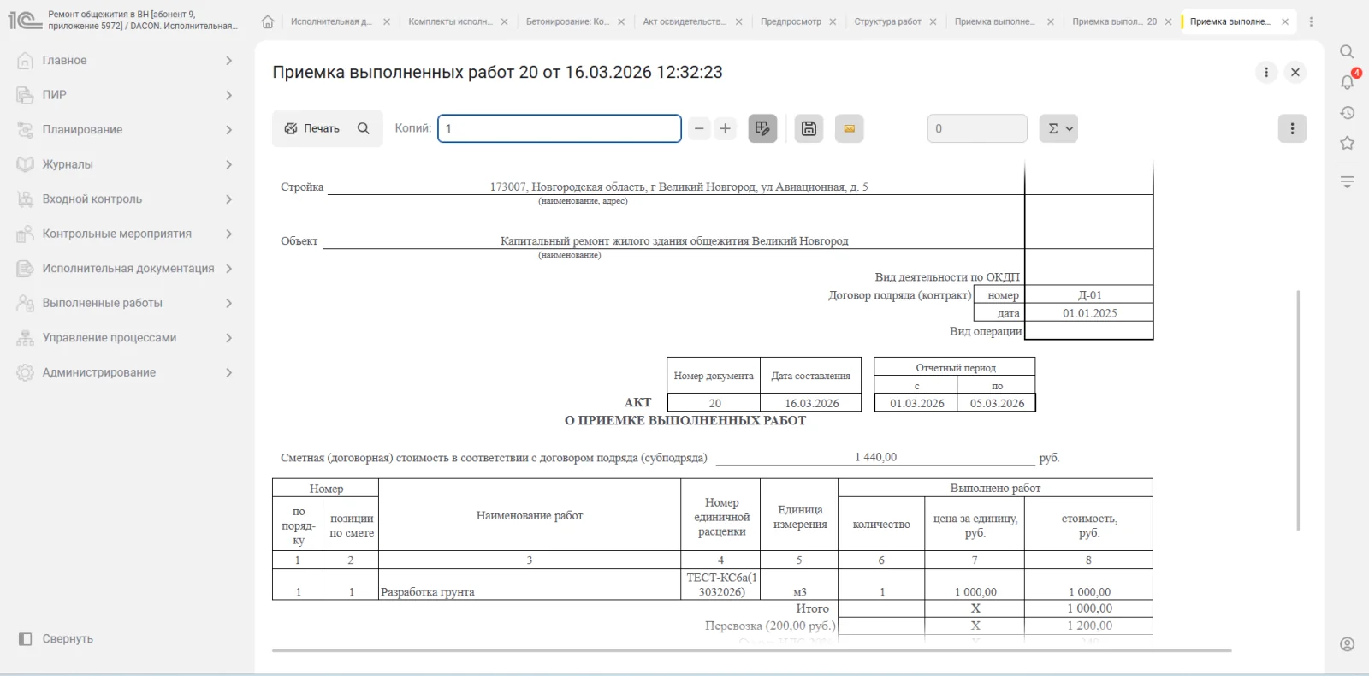Decrease copies with the minus button
Screen dimensions: 1369x676
(x=699, y=128)
